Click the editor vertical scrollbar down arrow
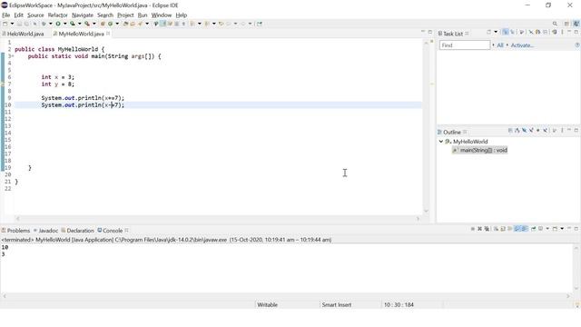The height and width of the screenshot is (327, 581). tap(426, 211)
